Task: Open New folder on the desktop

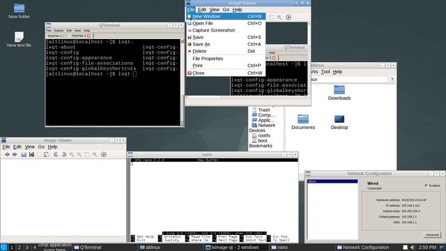Action: coord(19,11)
